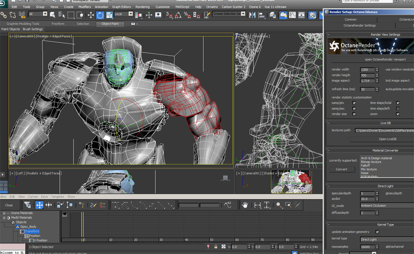Click the Selection Lock toggle padlock

[216, 247]
